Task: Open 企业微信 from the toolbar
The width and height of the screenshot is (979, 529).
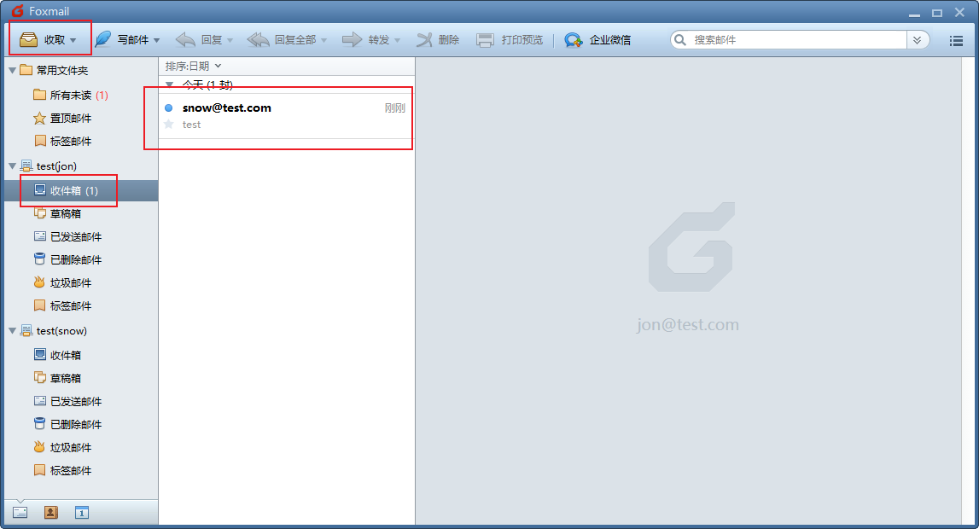Action: [x=597, y=39]
